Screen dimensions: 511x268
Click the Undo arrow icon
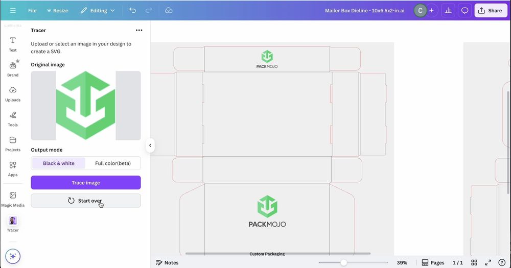[x=133, y=10]
